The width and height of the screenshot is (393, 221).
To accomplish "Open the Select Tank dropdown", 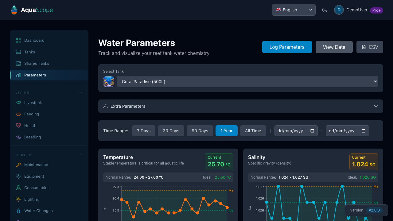I will (x=247, y=81).
